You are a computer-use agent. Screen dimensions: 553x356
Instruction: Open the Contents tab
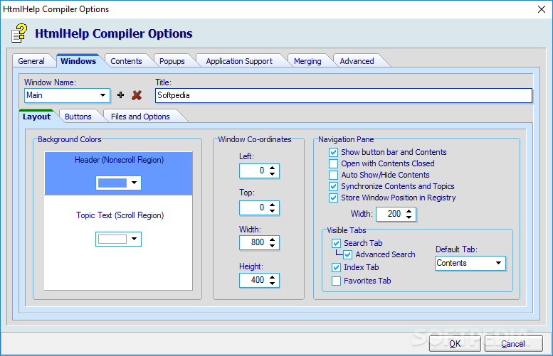126,61
